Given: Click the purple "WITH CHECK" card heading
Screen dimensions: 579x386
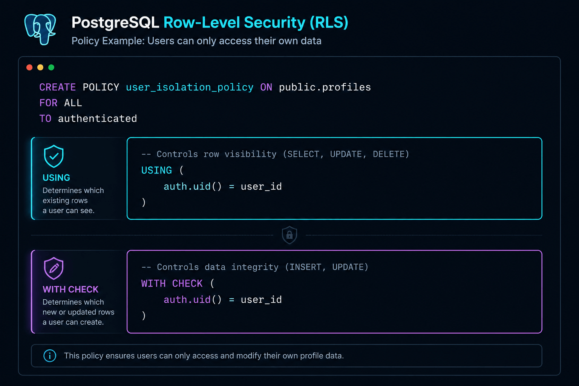Looking at the screenshot, I should pyautogui.click(x=70, y=289).
